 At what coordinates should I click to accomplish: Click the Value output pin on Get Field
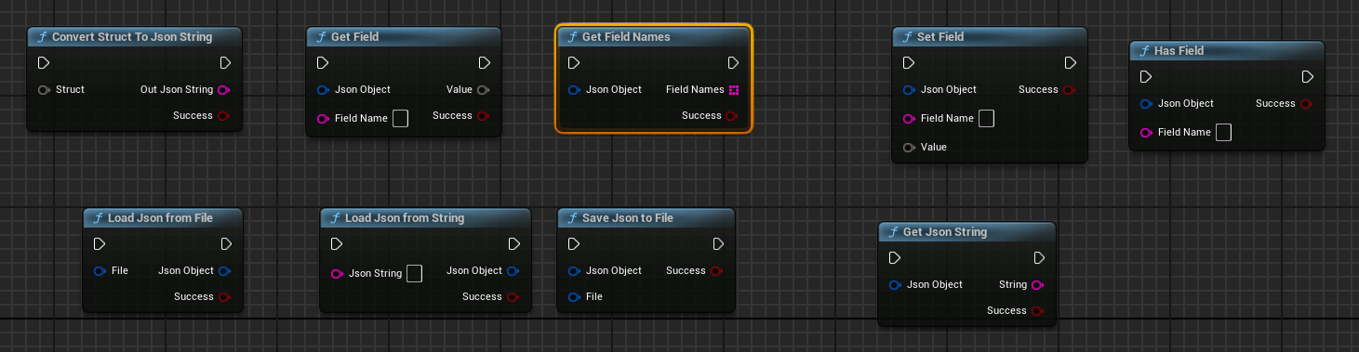tap(484, 90)
